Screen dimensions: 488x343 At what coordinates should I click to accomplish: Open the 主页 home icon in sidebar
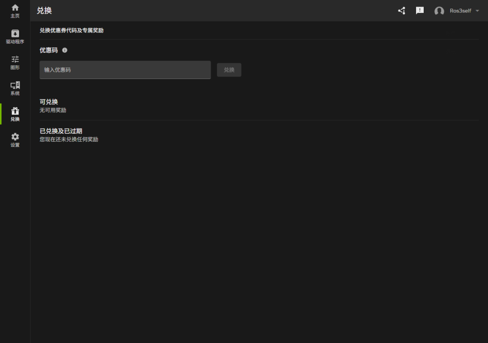(x=15, y=8)
